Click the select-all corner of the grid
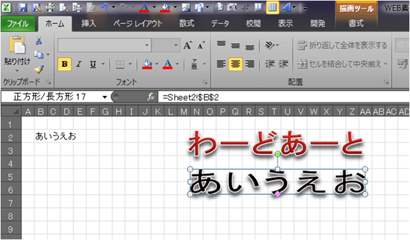 [11, 111]
